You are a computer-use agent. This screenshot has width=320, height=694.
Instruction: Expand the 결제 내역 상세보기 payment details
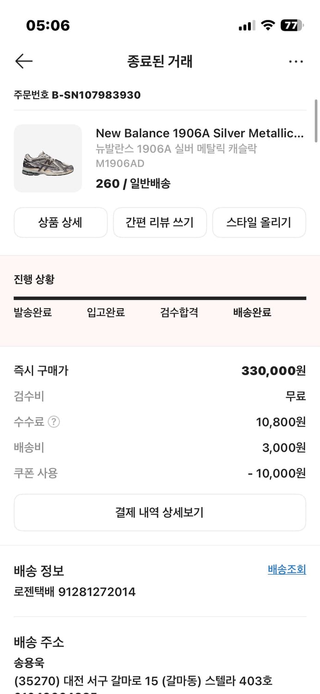[160, 512]
